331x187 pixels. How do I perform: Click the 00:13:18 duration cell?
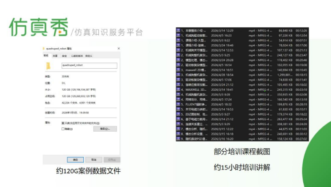pyautogui.click(x=301, y=99)
